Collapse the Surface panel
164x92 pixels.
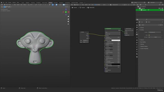coord(142,30)
